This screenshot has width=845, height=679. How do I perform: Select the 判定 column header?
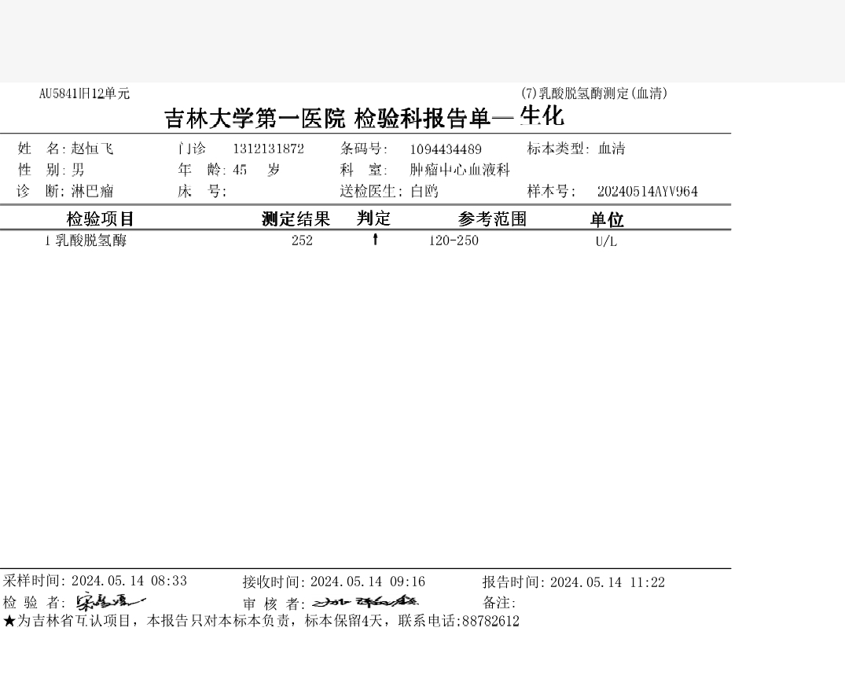tap(373, 218)
